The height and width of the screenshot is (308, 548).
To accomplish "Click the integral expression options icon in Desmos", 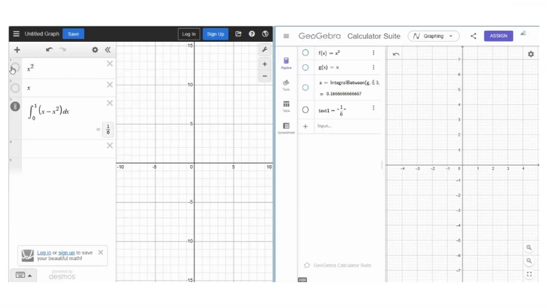I will (x=15, y=107).
